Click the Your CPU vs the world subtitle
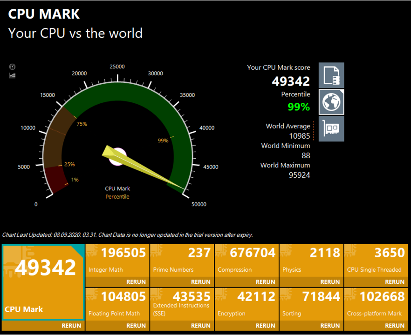The image size is (411, 335). (75, 33)
